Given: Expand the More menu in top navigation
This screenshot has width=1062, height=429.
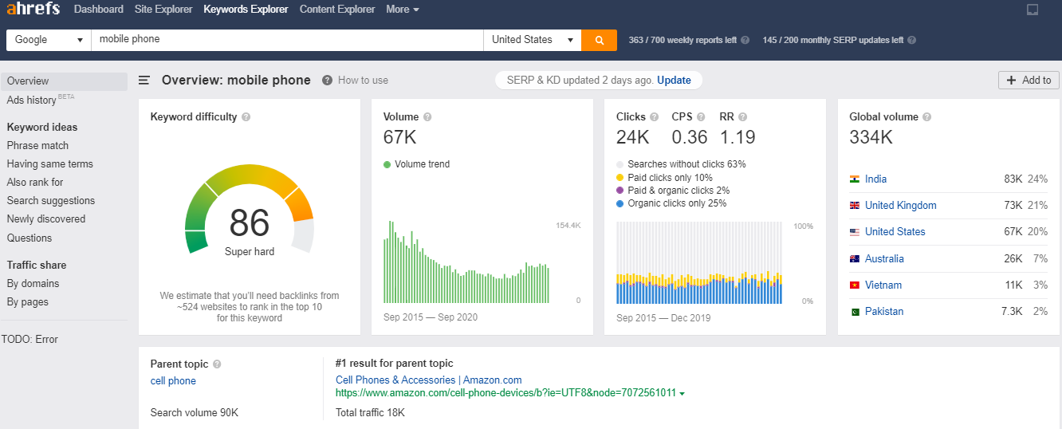Looking at the screenshot, I should [x=403, y=10].
